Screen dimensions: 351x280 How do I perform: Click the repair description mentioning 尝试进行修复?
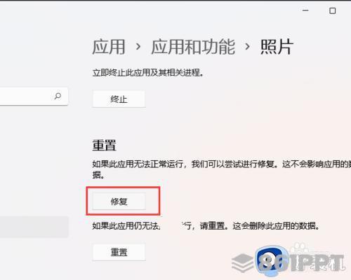tap(222, 169)
